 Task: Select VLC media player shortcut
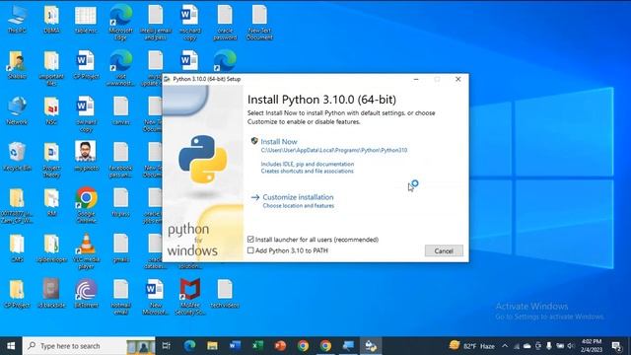(86, 251)
